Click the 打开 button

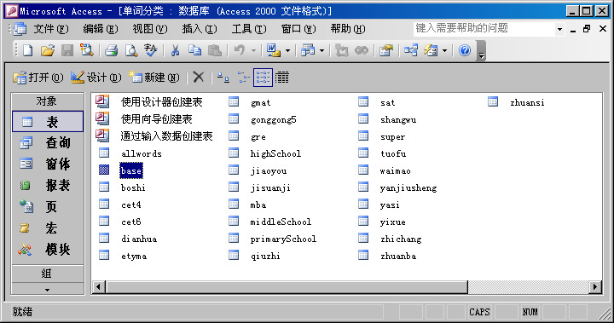pyautogui.click(x=38, y=78)
